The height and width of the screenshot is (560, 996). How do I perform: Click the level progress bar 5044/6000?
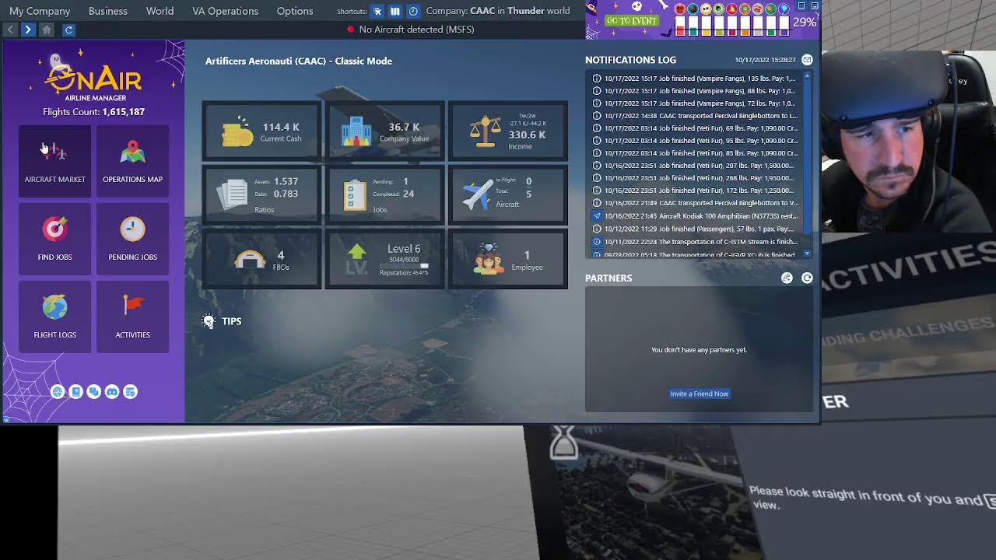404,266
